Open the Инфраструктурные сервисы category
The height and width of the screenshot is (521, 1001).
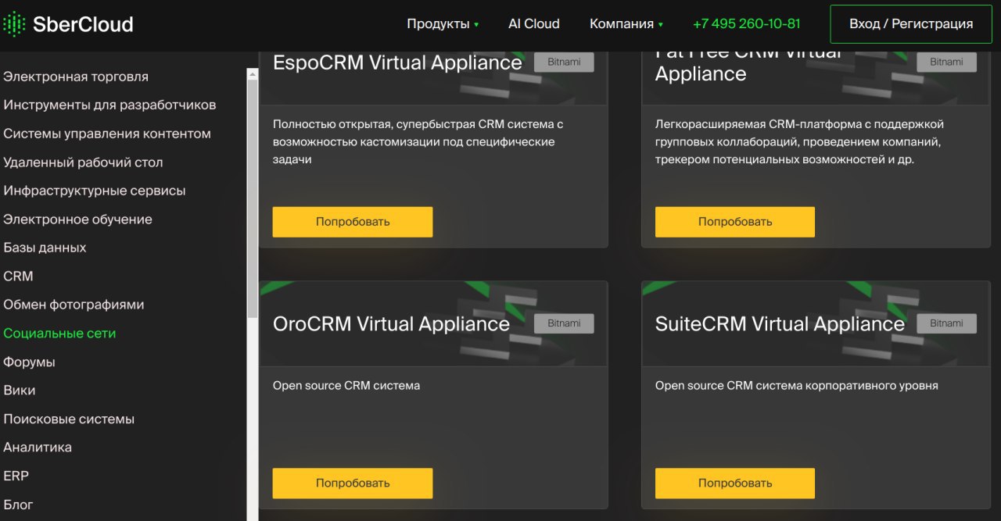coord(95,191)
